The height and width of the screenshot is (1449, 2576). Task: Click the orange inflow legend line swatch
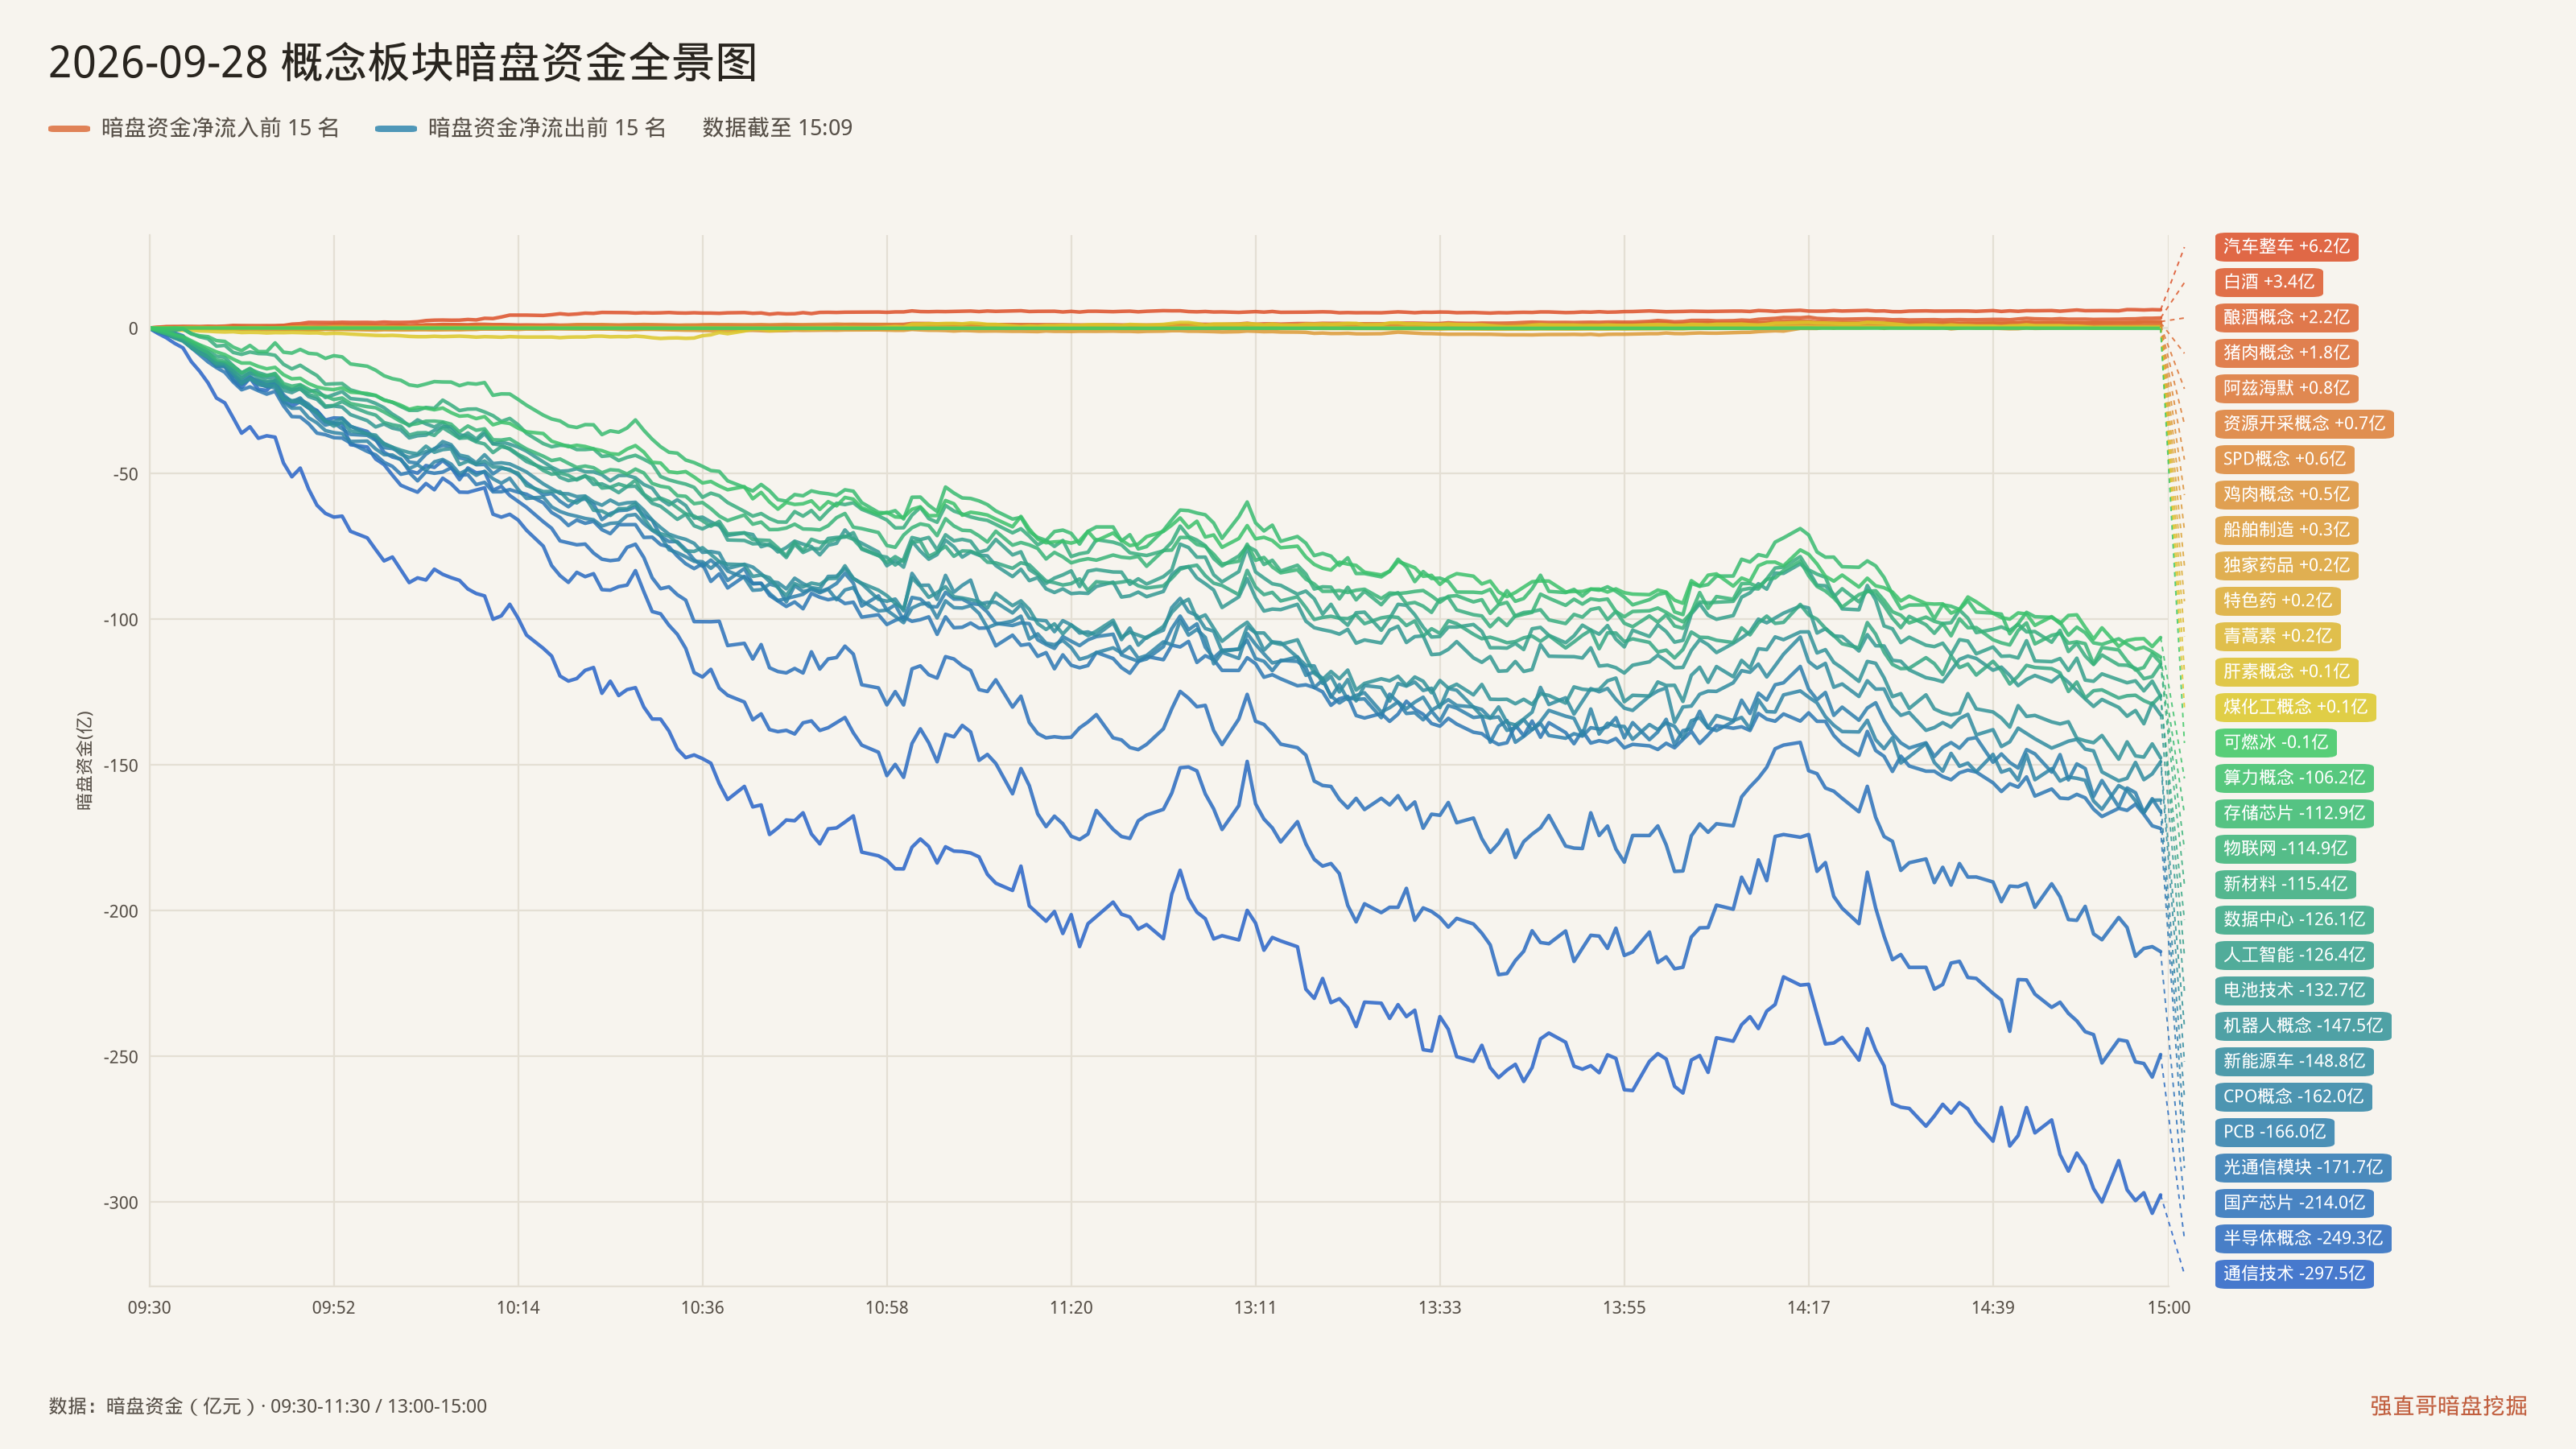pyautogui.click(x=69, y=128)
